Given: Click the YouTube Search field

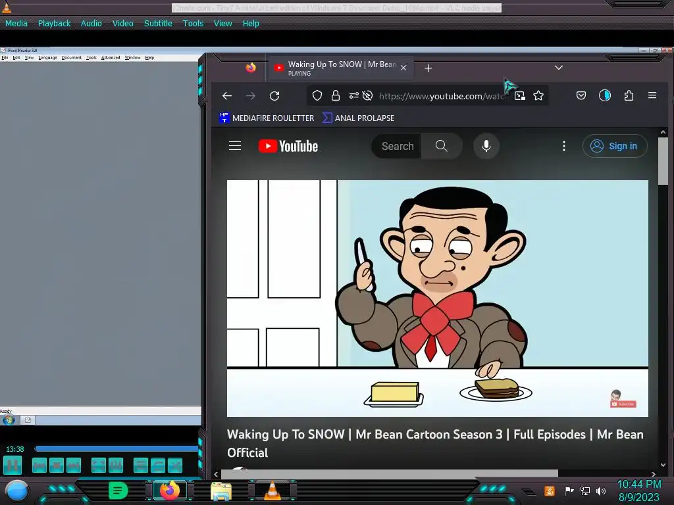Looking at the screenshot, I should click(x=396, y=146).
